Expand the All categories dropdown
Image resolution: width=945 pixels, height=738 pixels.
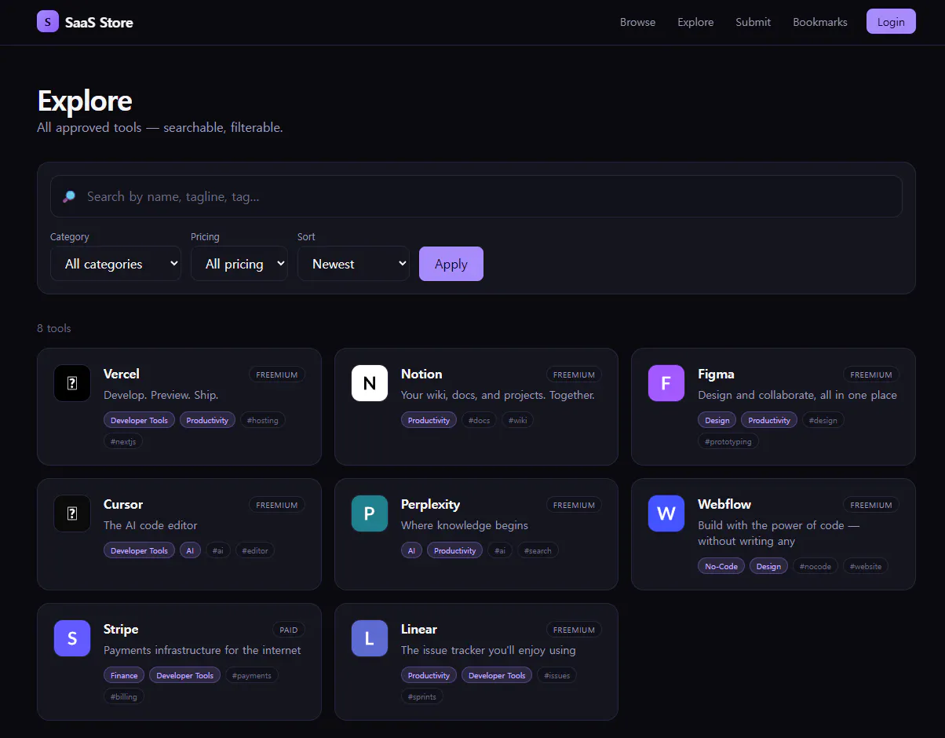[115, 264]
